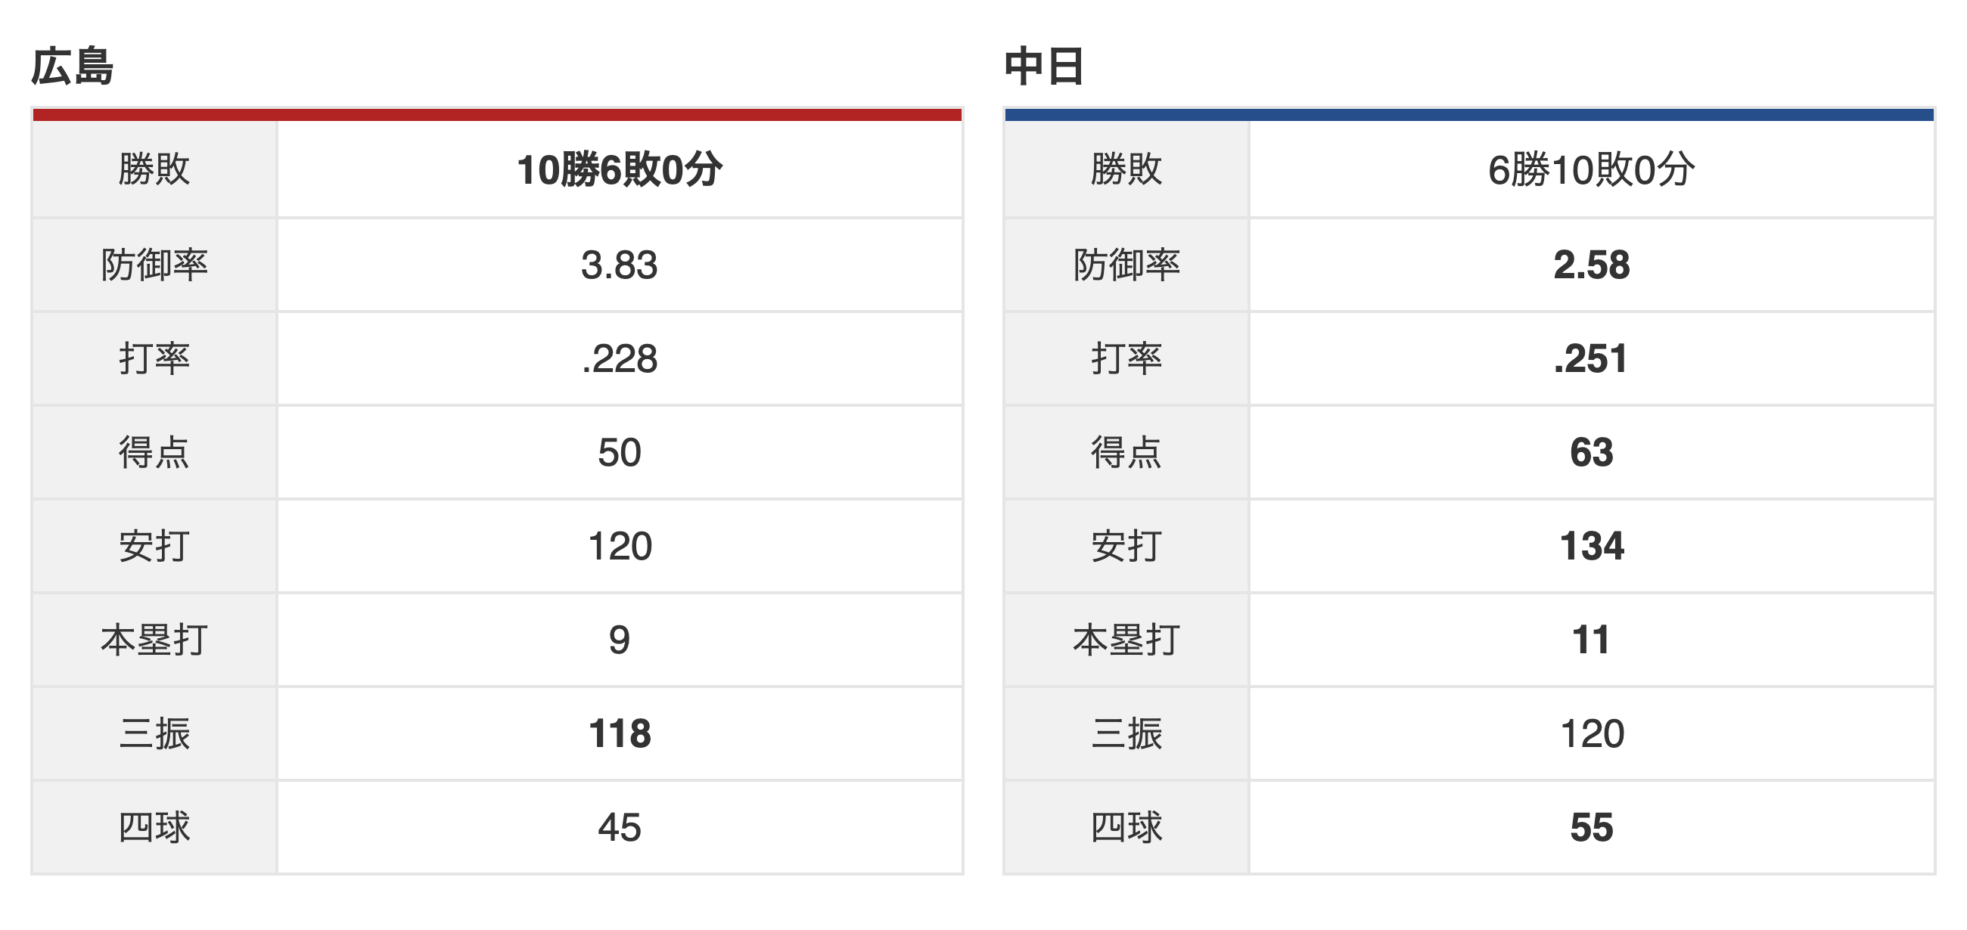Viewport: 1967px width, 930px height.
Task: Click Chunichi's 防御率 value 2.58
Action: [x=1591, y=265]
